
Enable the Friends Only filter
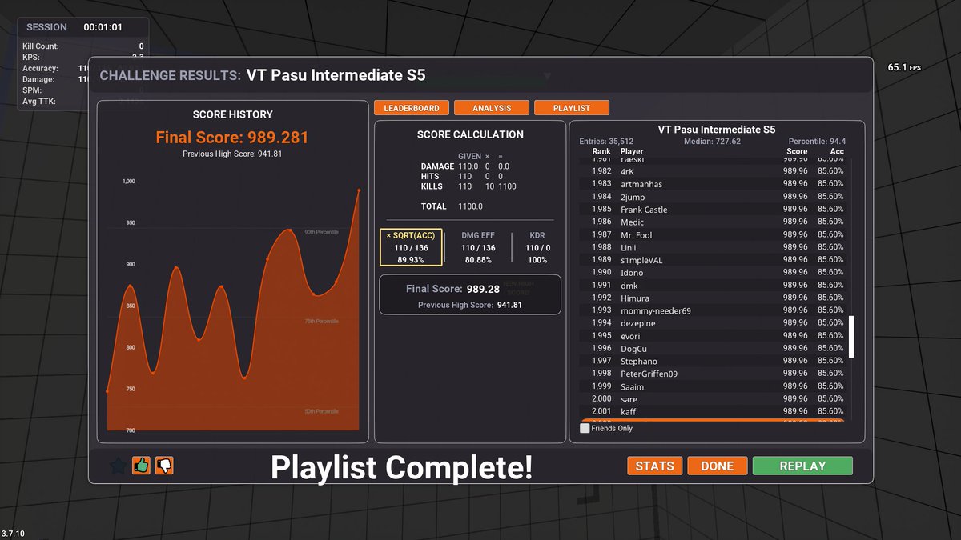584,428
